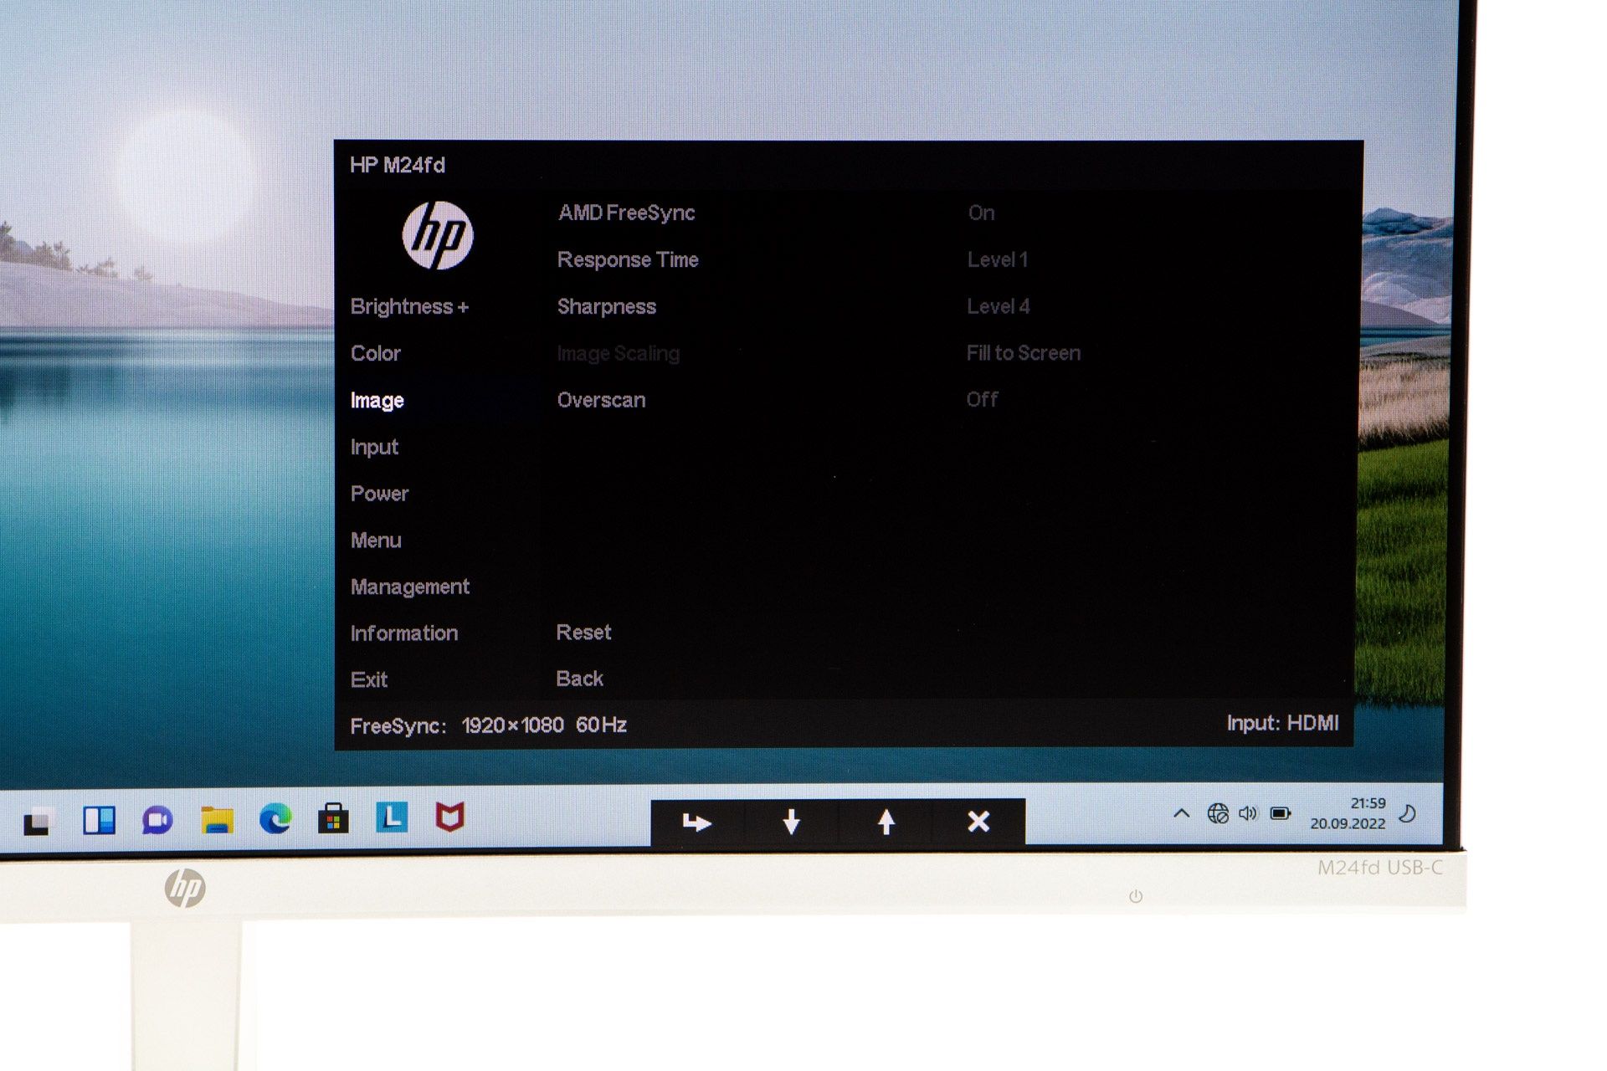This screenshot has height=1071, width=1607.
Task: Click the OSD down arrow icon
Action: 791,822
